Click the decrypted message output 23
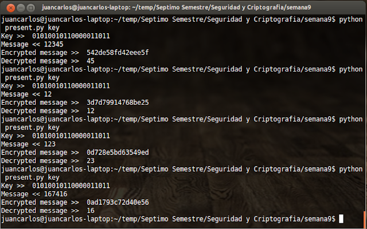 click(x=91, y=161)
